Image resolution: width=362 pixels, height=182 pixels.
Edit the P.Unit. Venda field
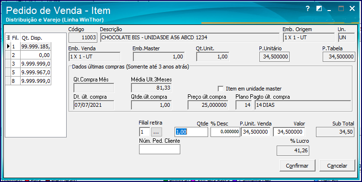(x=256, y=132)
